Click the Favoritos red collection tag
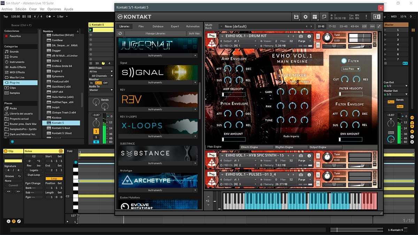Screen dimensions: 418x235 point(7,36)
